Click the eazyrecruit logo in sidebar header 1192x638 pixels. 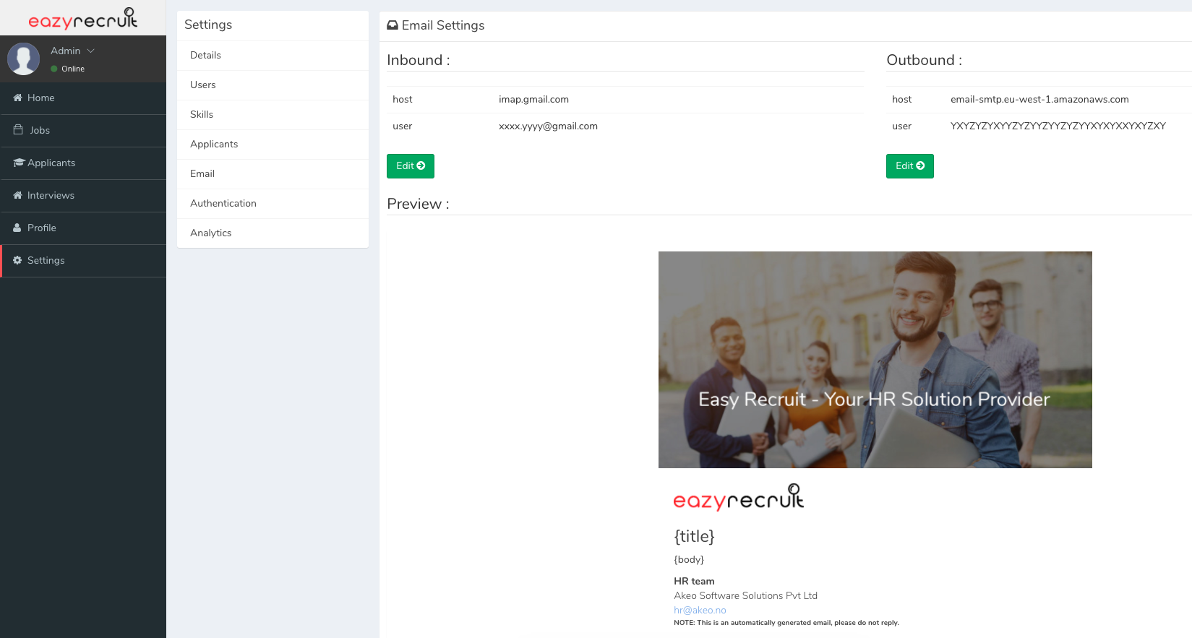[x=82, y=18]
